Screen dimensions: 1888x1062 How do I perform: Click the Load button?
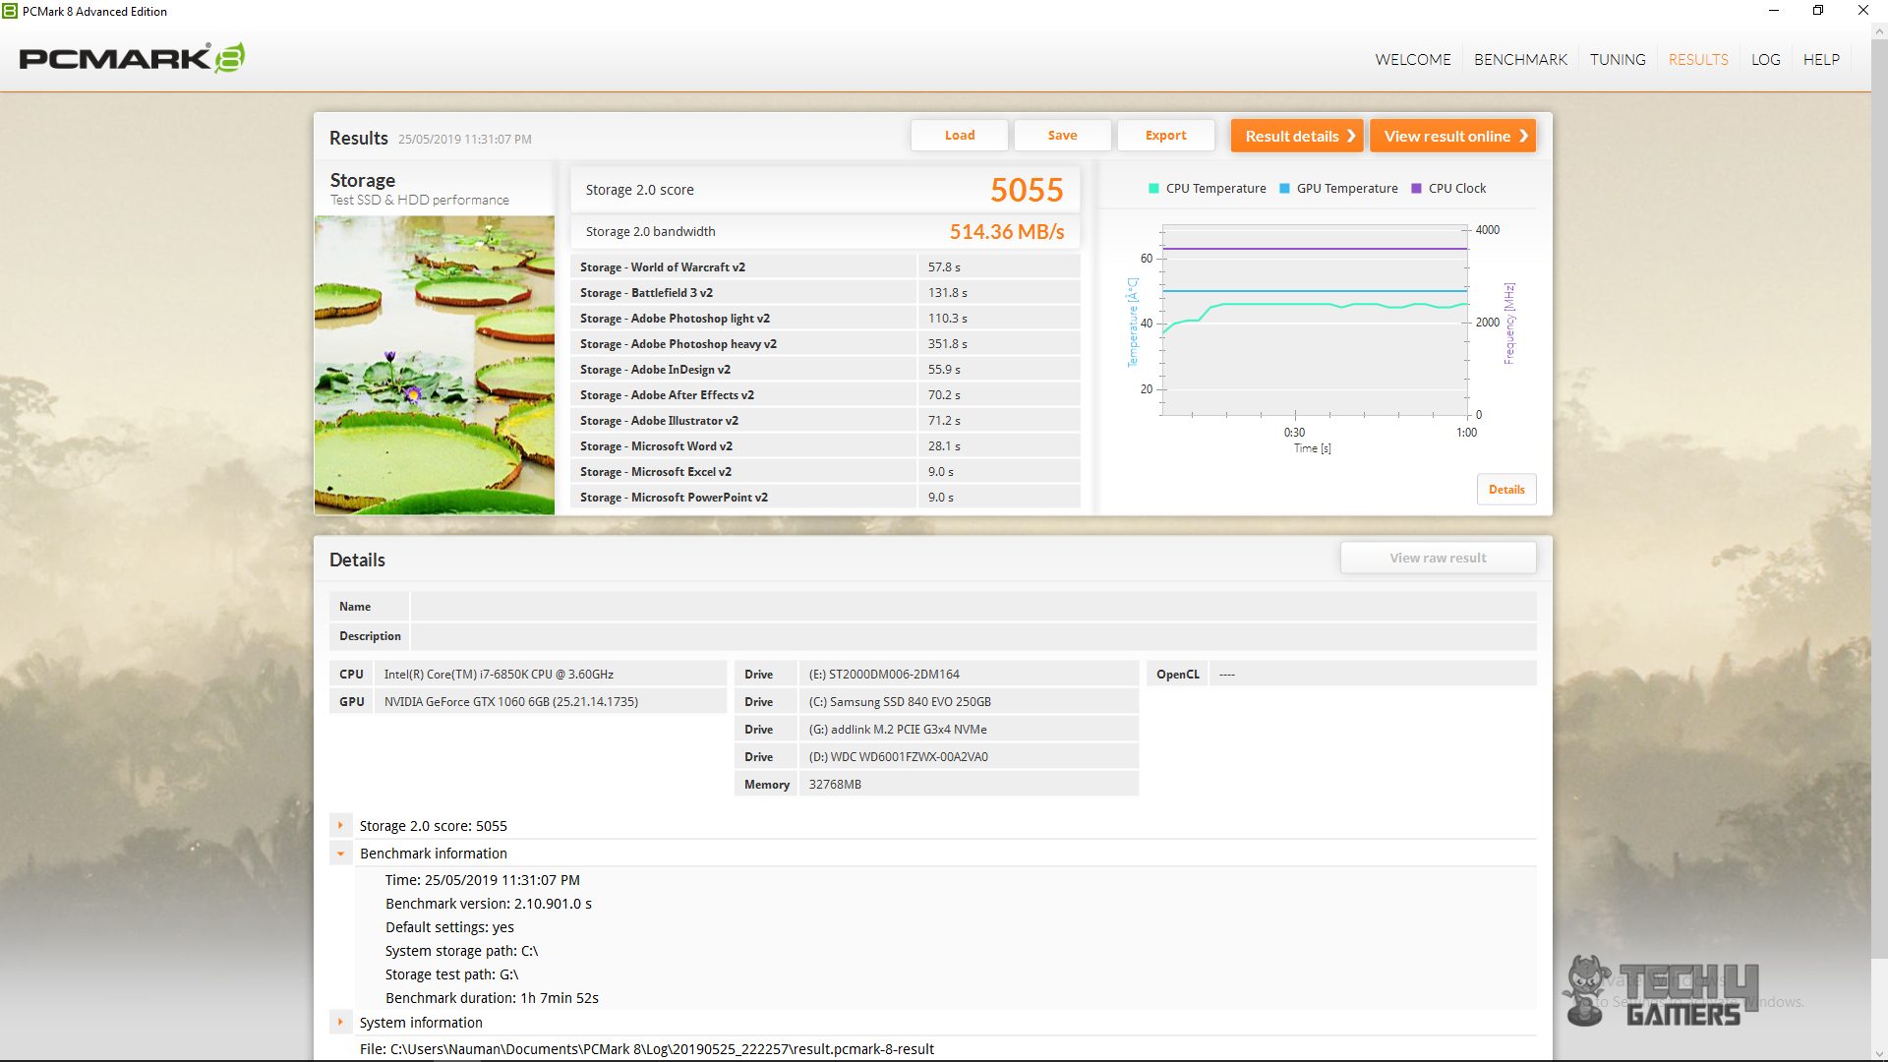960,136
